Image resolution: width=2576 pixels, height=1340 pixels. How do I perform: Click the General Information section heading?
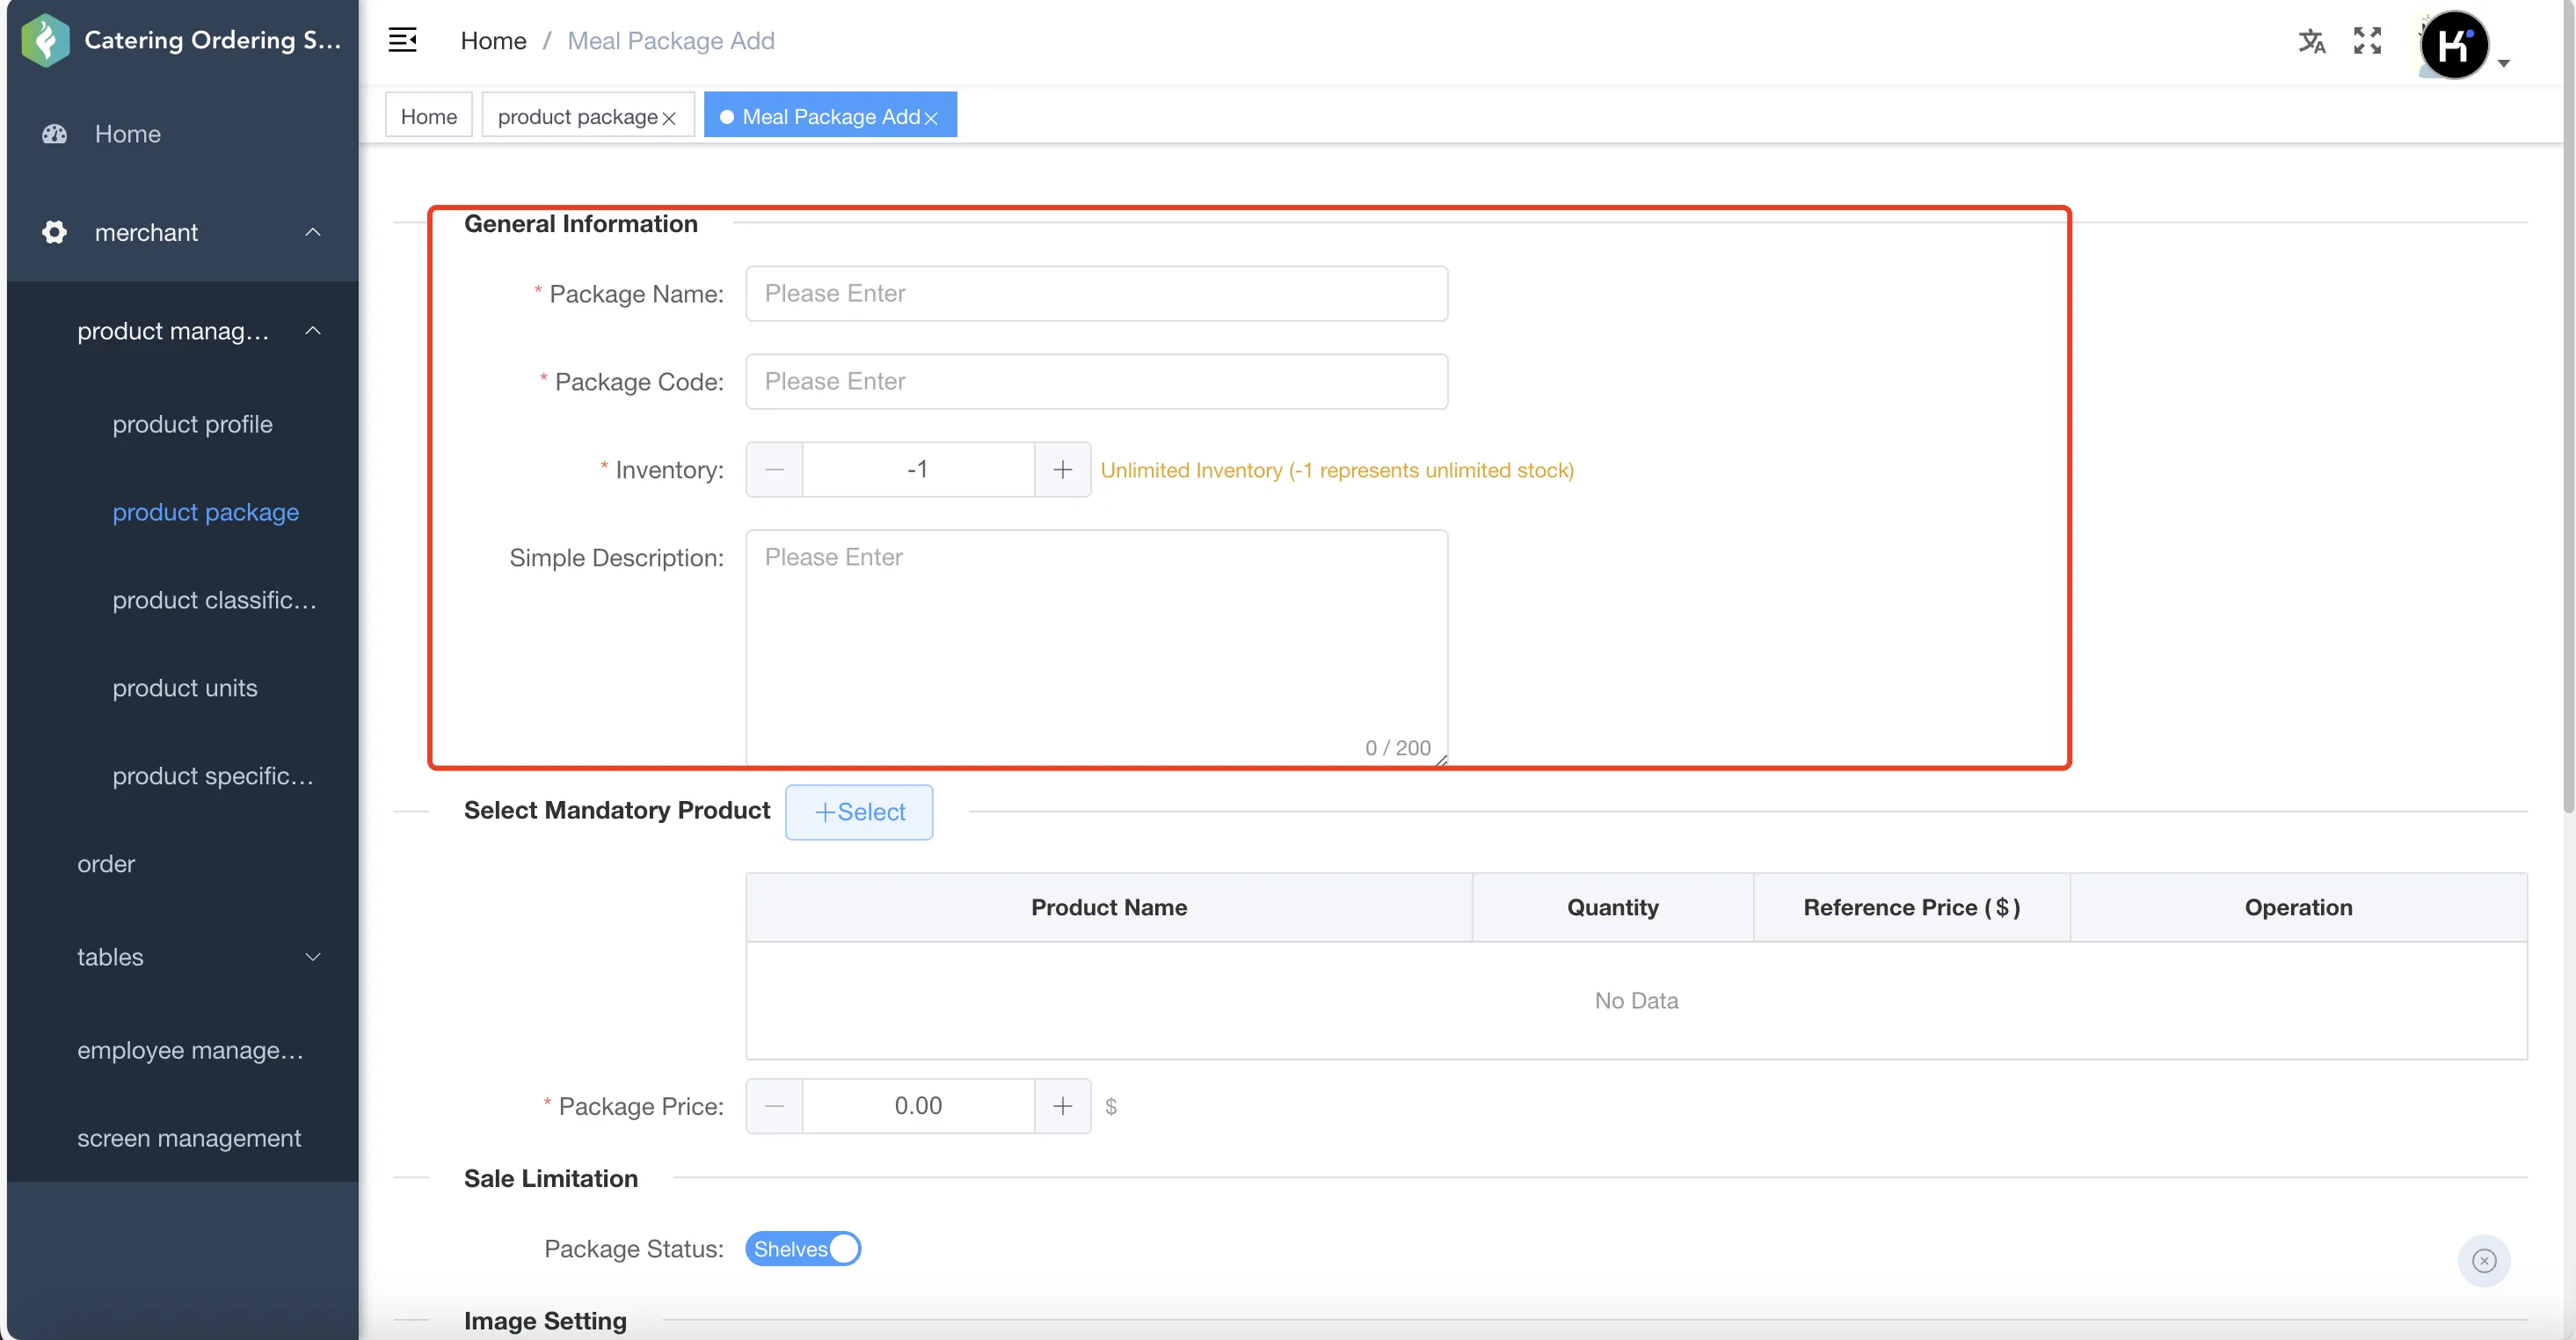point(580,224)
